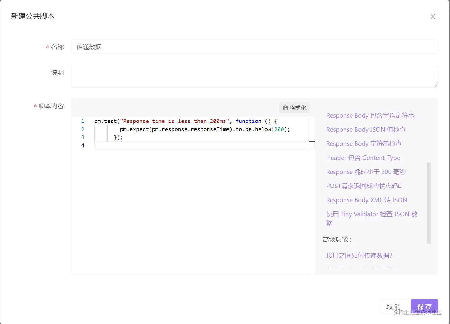Insert POST请求返回成功状态码 snippet
Screen dimensions: 450x324
click(364, 186)
